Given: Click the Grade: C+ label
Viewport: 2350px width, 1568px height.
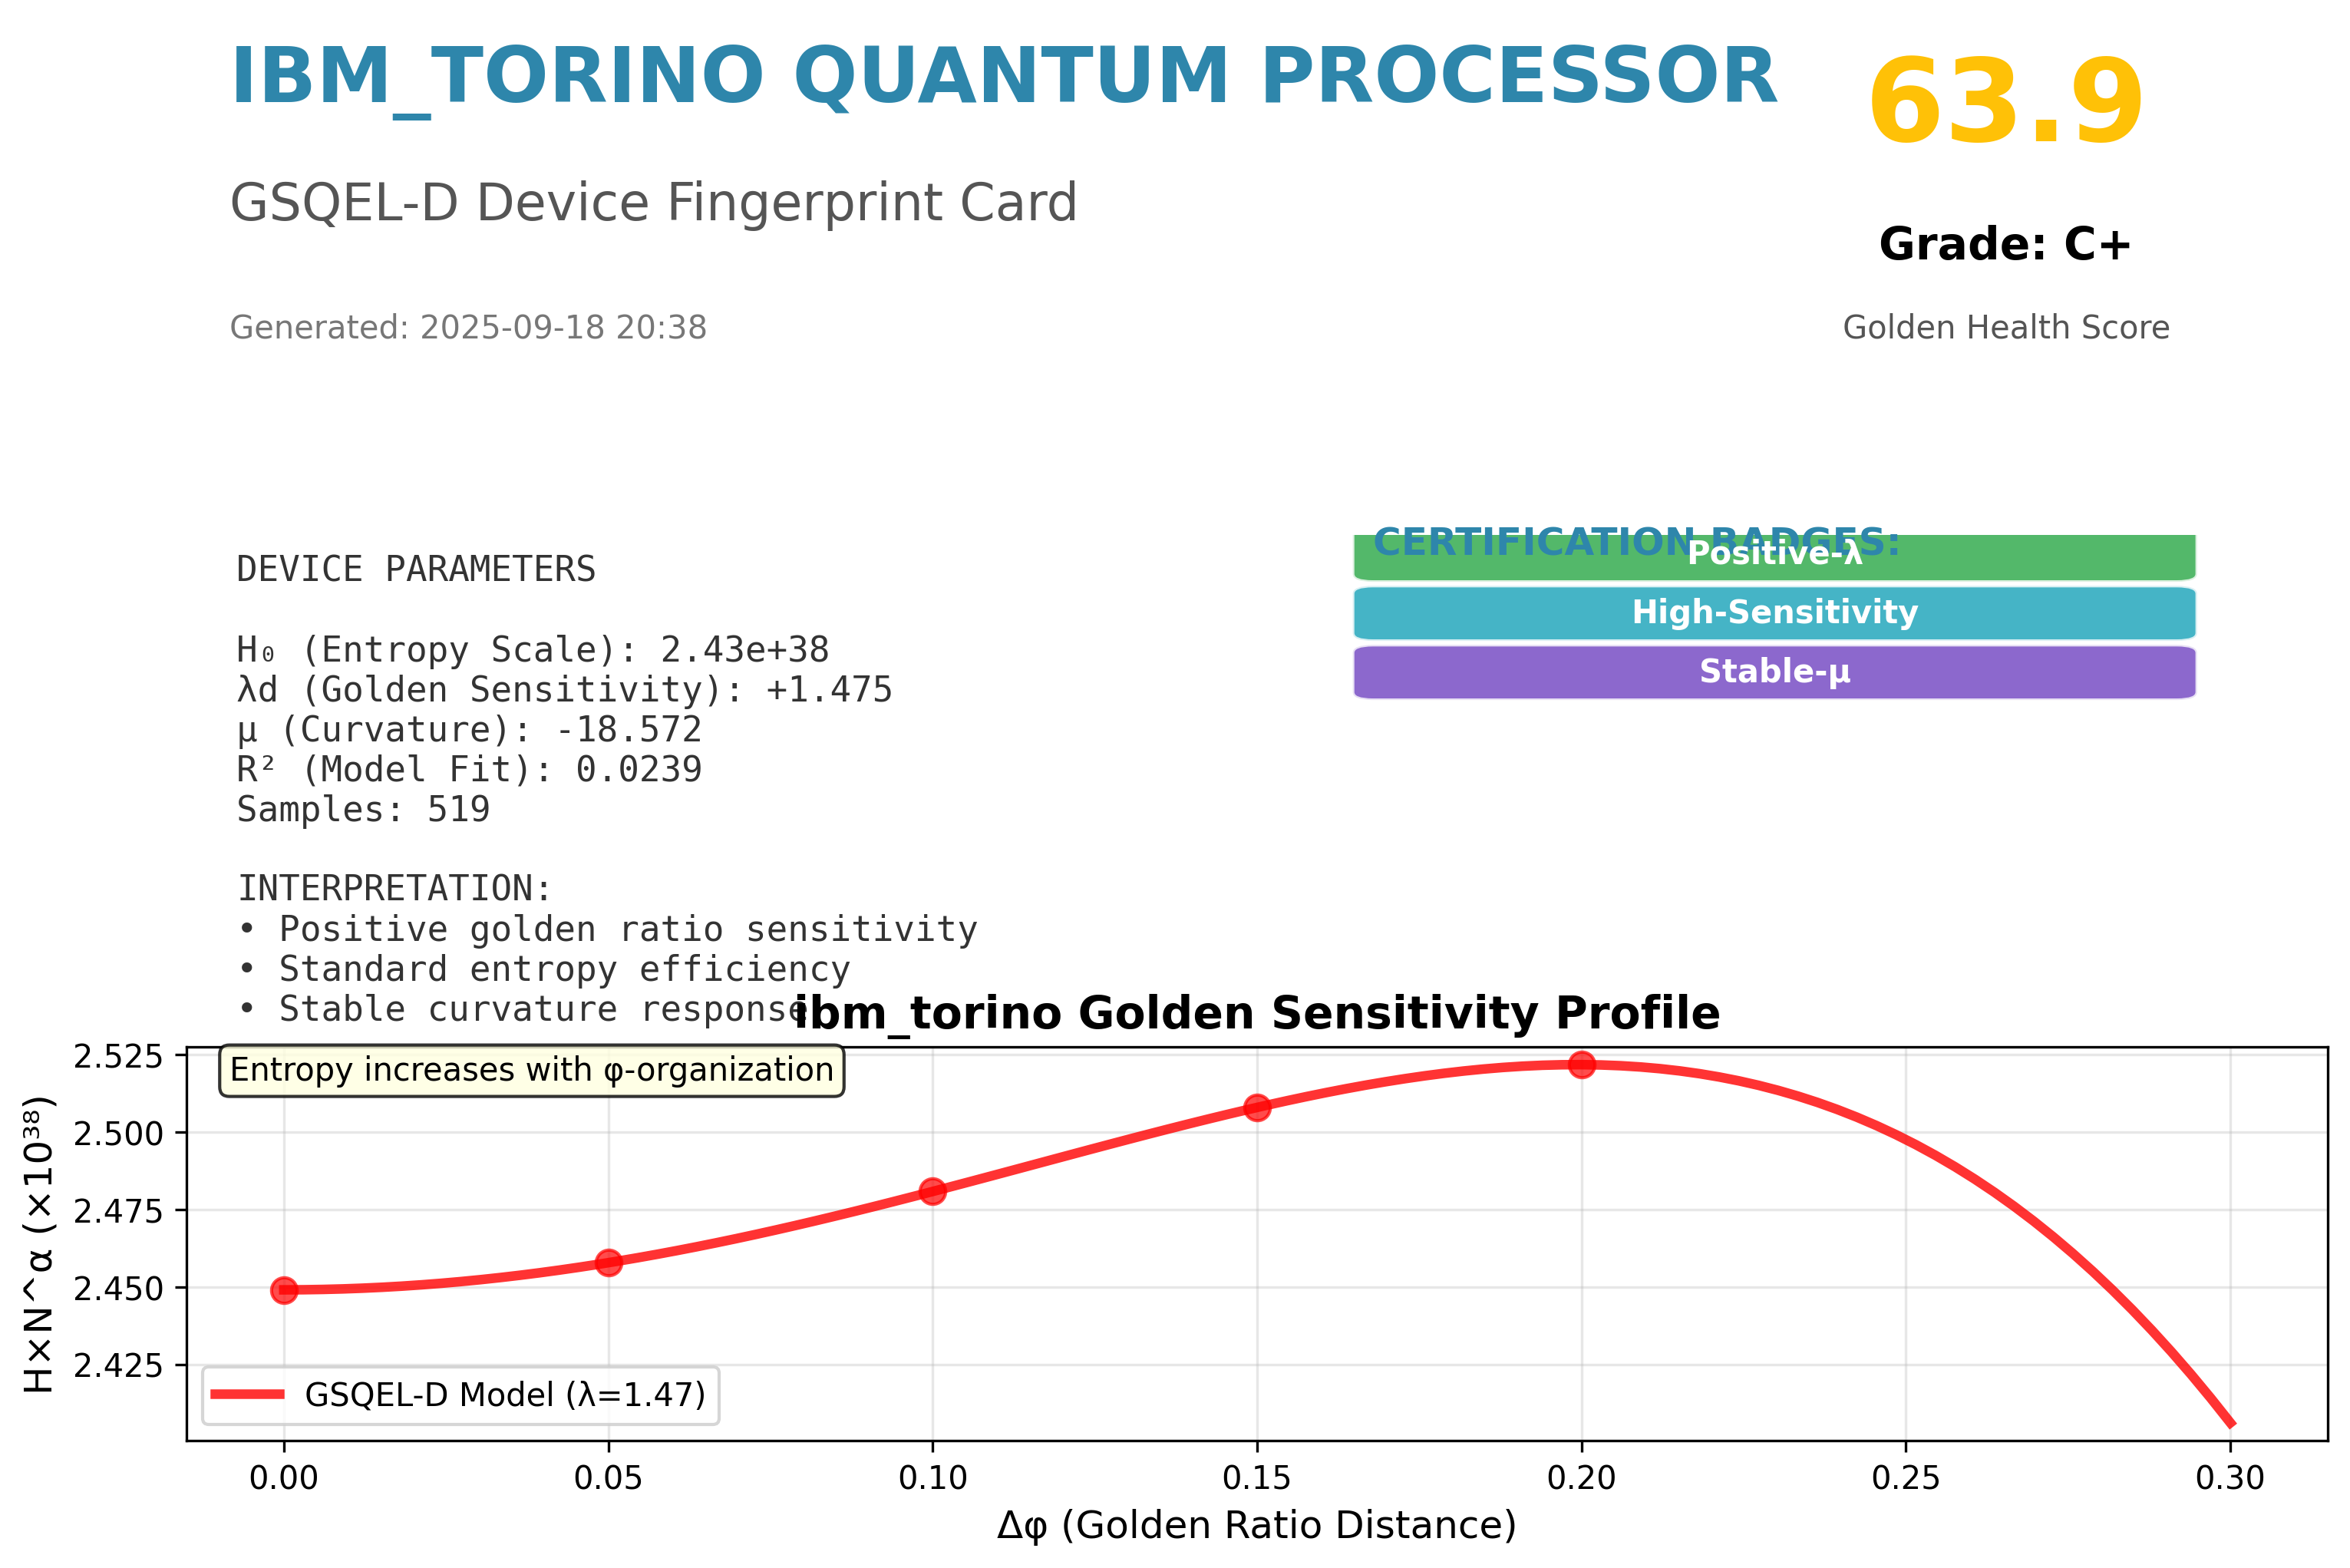Looking at the screenshot, I should pyautogui.click(x=2005, y=245).
